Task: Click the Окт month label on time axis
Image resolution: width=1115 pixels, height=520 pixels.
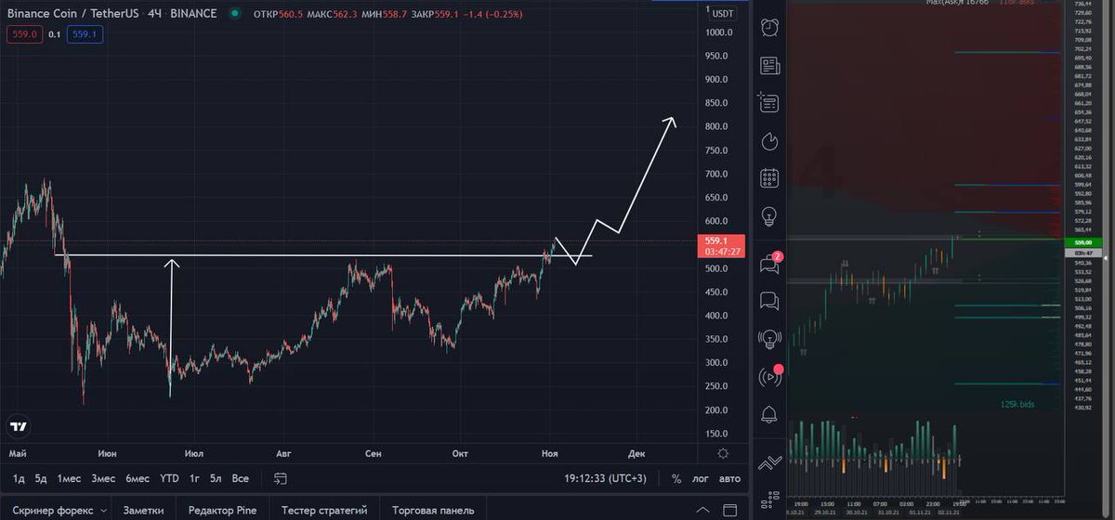Action: (x=460, y=453)
